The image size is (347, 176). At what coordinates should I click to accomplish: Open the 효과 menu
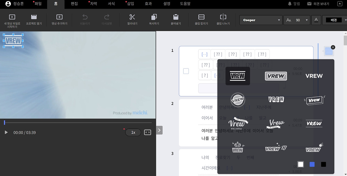tap(148, 4)
